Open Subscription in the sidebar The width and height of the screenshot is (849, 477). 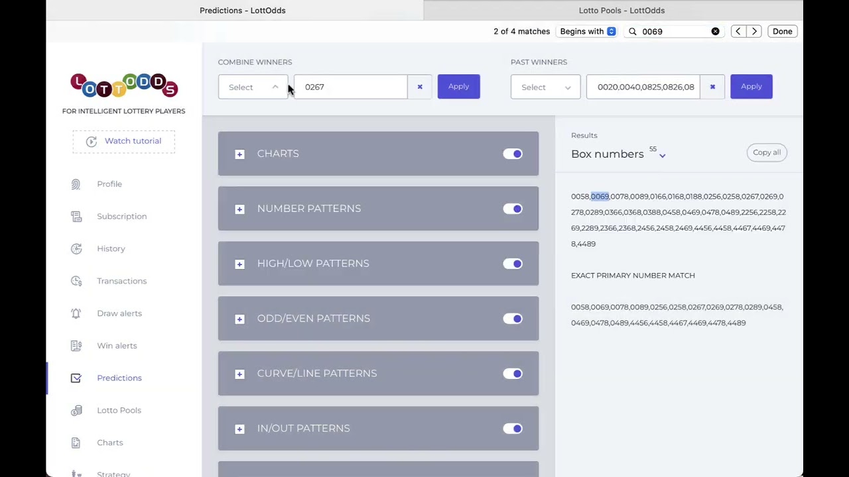pos(122,217)
